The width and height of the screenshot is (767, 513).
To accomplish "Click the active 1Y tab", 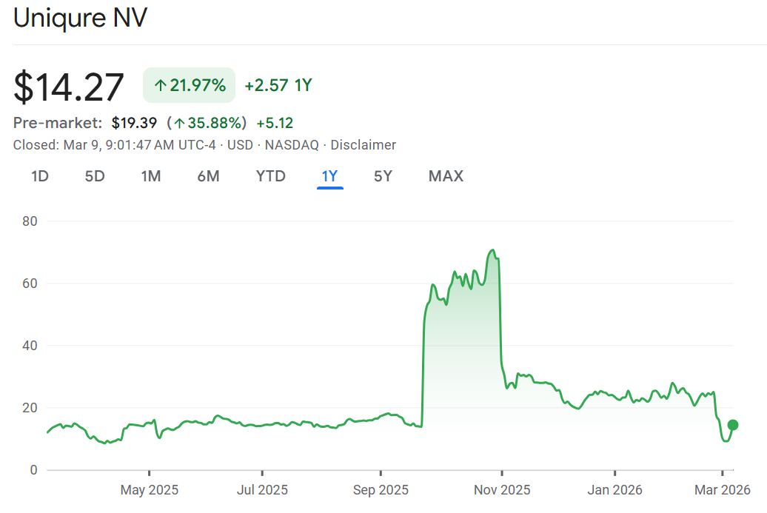I will [329, 176].
